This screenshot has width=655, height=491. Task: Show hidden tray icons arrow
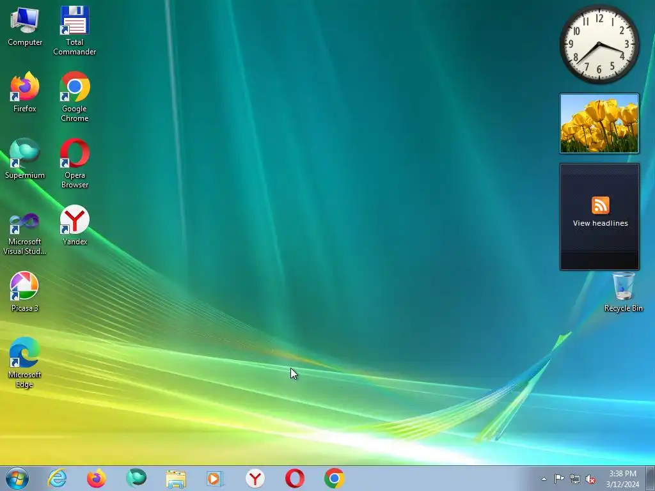pyautogui.click(x=544, y=479)
